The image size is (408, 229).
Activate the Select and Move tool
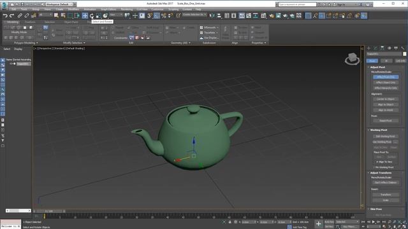[85, 16]
